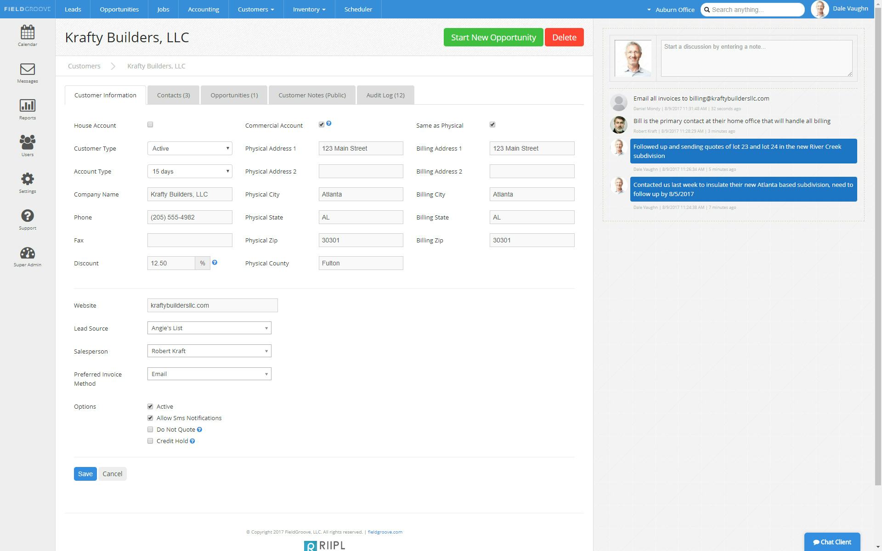882x551 pixels.
Task: Click the Discount help question icon
Action: 215,263
